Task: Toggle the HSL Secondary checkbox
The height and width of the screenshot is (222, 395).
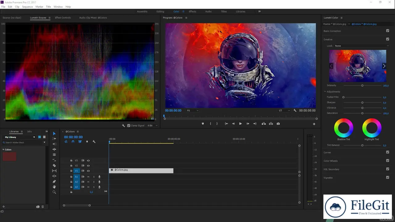Action: pyautogui.click(x=388, y=169)
